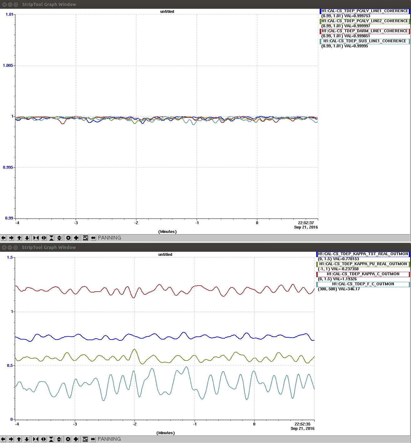Click the horizontal diamond zoom icon, bottom graph toolbar
The image size is (411, 443).
click(x=43, y=439)
